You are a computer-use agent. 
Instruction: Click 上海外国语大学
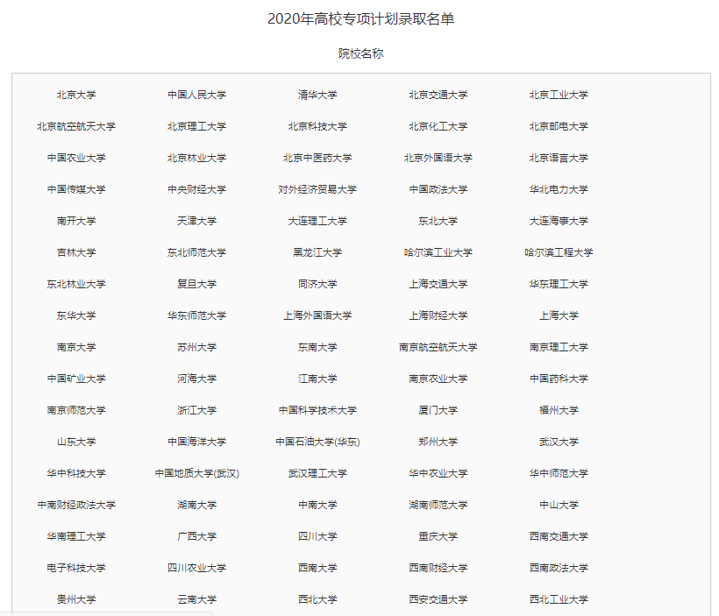(x=317, y=315)
